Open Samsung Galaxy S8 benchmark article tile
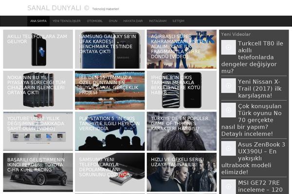The height and width of the screenshot is (194, 292). pyautogui.click(x=109, y=49)
